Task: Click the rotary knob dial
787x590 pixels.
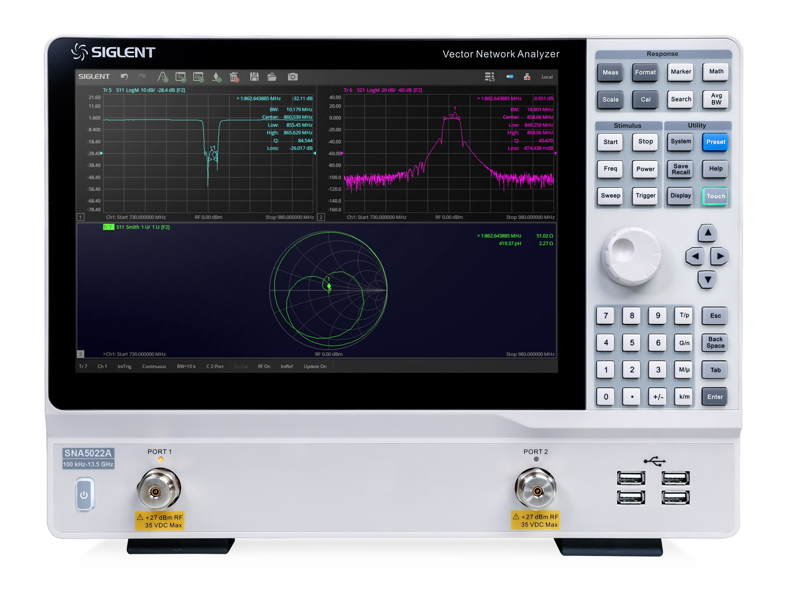Action: (x=631, y=256)
